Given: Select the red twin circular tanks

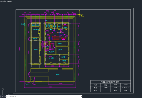Looking at the screenshot, I should point(63,37).
